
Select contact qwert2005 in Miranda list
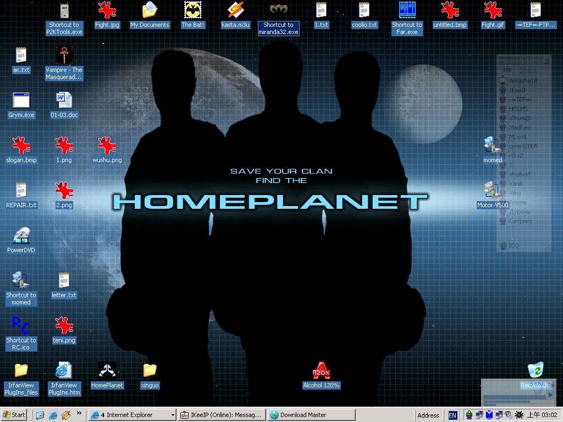pyautogui.click(x=523, y=146)
